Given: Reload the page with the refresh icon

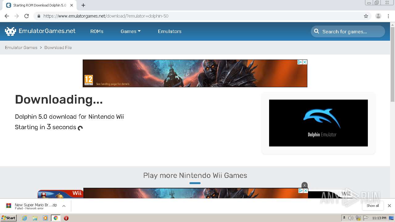Looking at the screenshot, I should click(x=27, y=16).
